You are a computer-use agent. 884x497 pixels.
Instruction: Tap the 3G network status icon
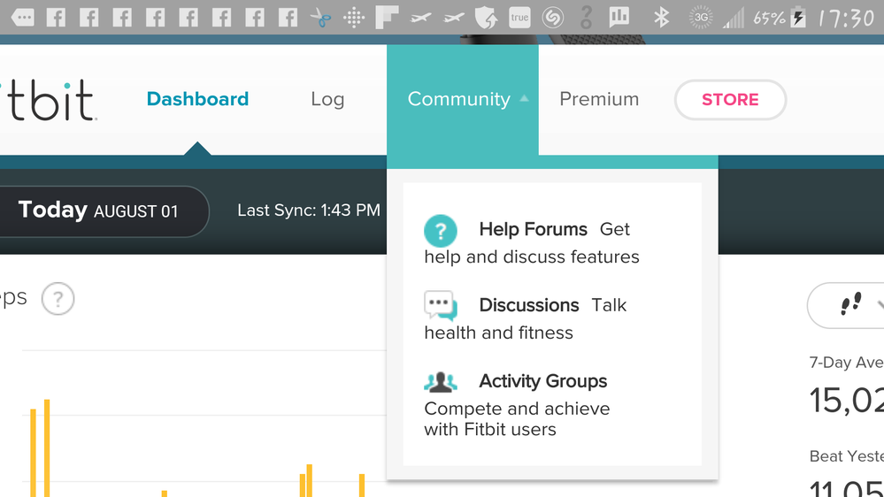tap(701, 18)
